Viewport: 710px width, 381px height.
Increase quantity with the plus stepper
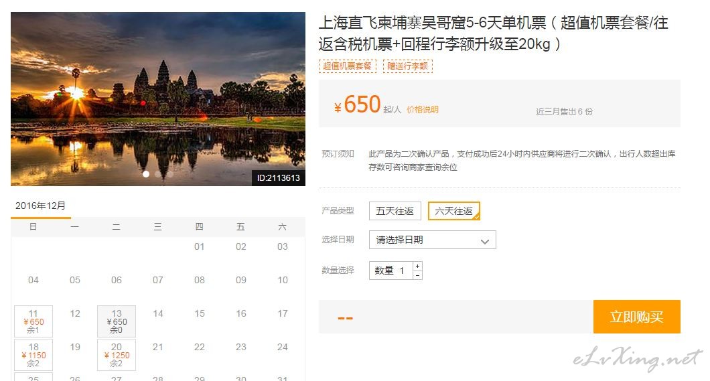[x=417, y=266]
